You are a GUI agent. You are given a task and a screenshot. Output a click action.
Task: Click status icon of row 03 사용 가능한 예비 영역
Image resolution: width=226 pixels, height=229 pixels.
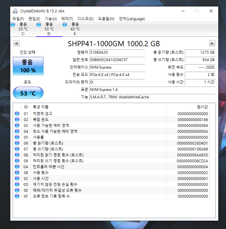[x=17, y=125]
